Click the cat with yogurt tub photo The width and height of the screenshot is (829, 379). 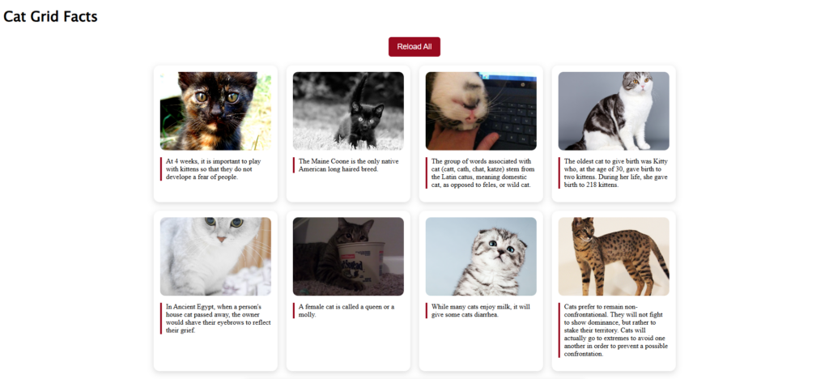348,257
